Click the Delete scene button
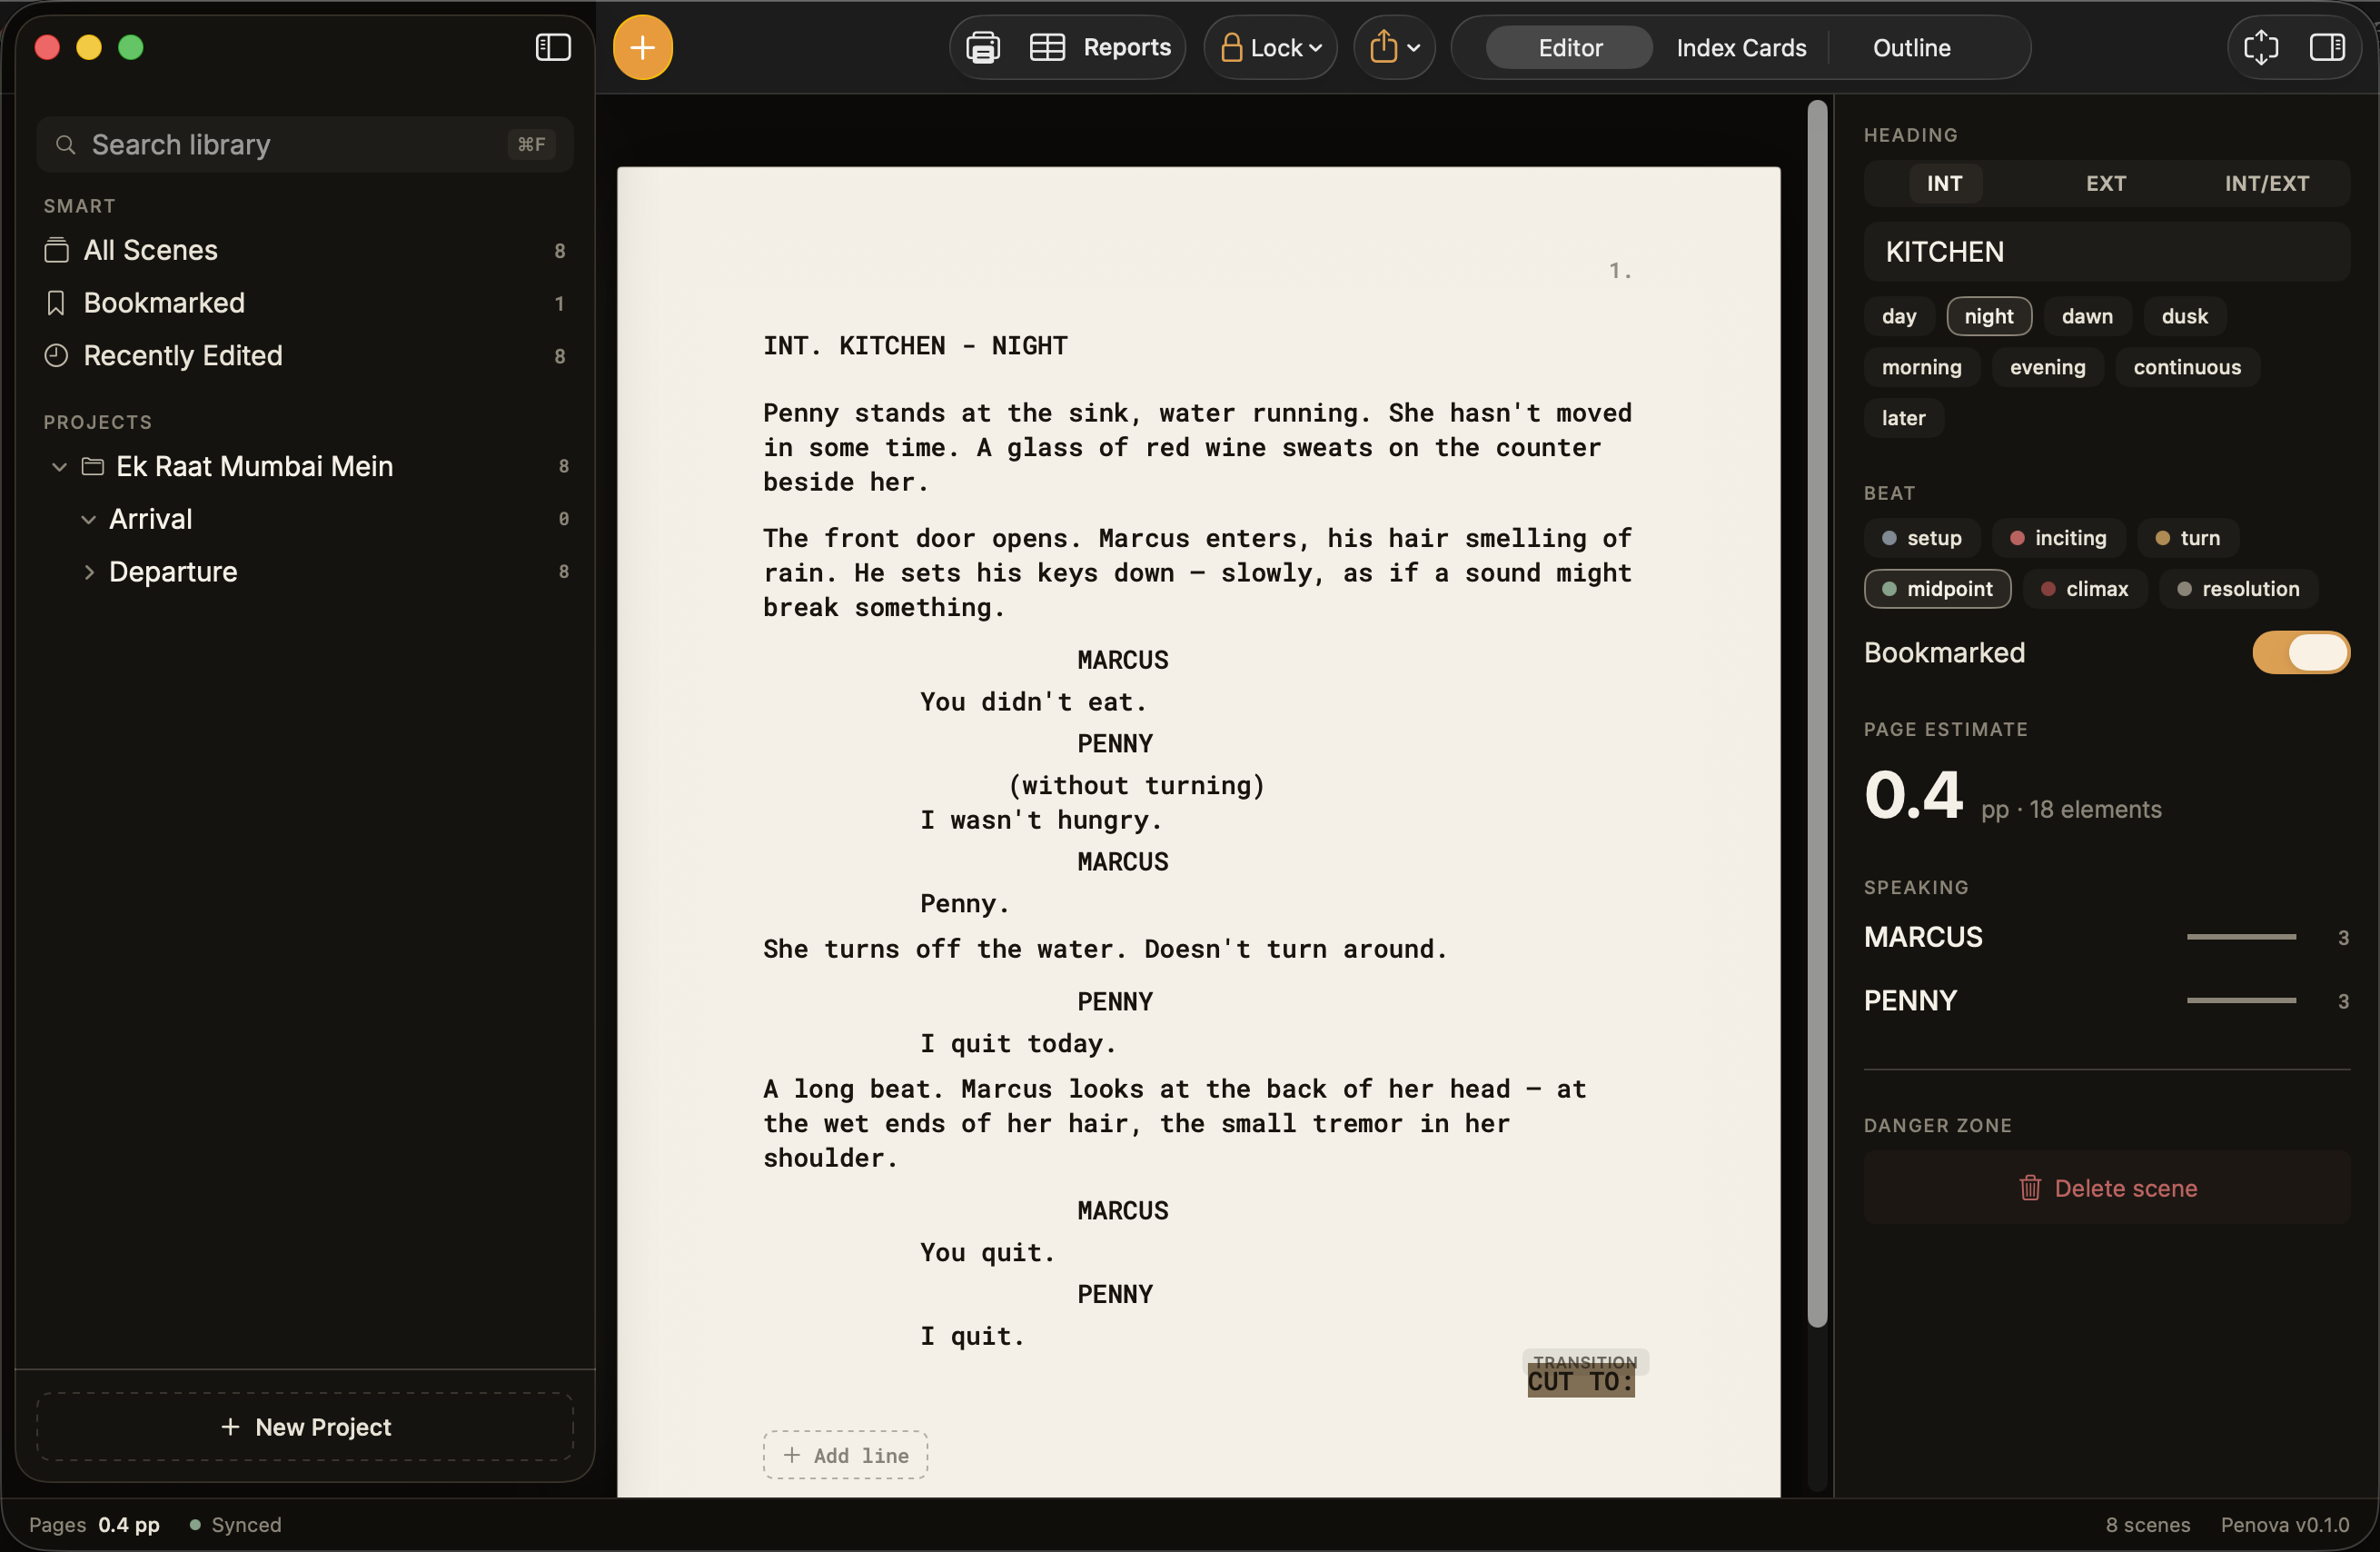Viewport: 2380px width, 1552px height. tap(2105, 1187)
